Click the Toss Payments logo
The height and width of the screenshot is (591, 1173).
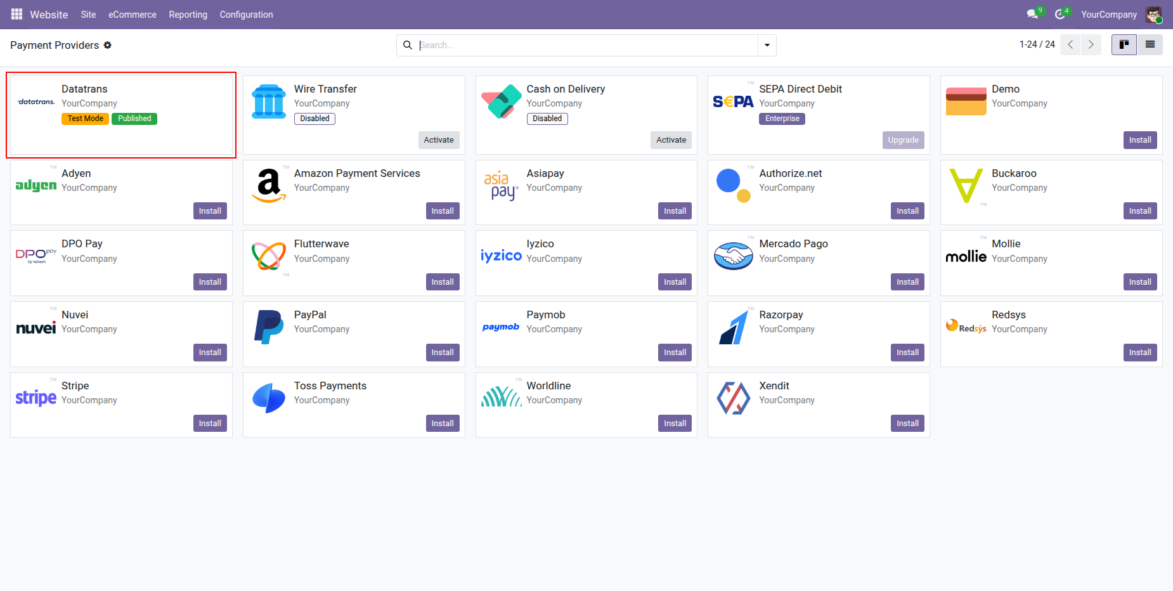click(269, 398)
